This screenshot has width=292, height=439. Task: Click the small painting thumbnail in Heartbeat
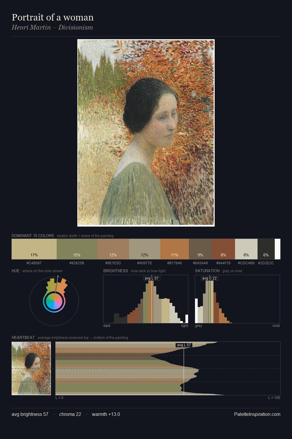click(x=31, y=368)
